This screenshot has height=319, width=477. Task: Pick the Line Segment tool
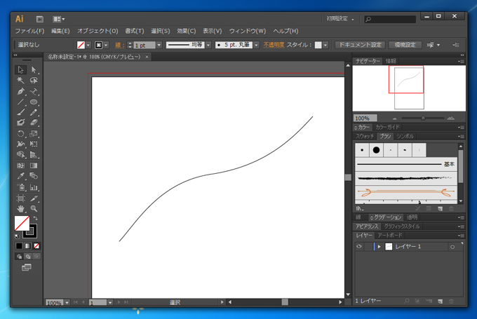click(20, 102)
